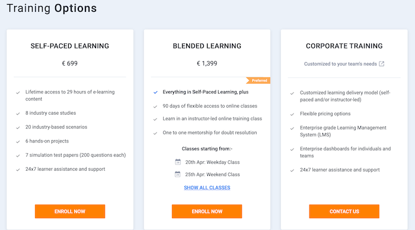Select the 20th Apr Weekday Class entry
This screenshot has height=230, width=415.
[x=212, y=162]
